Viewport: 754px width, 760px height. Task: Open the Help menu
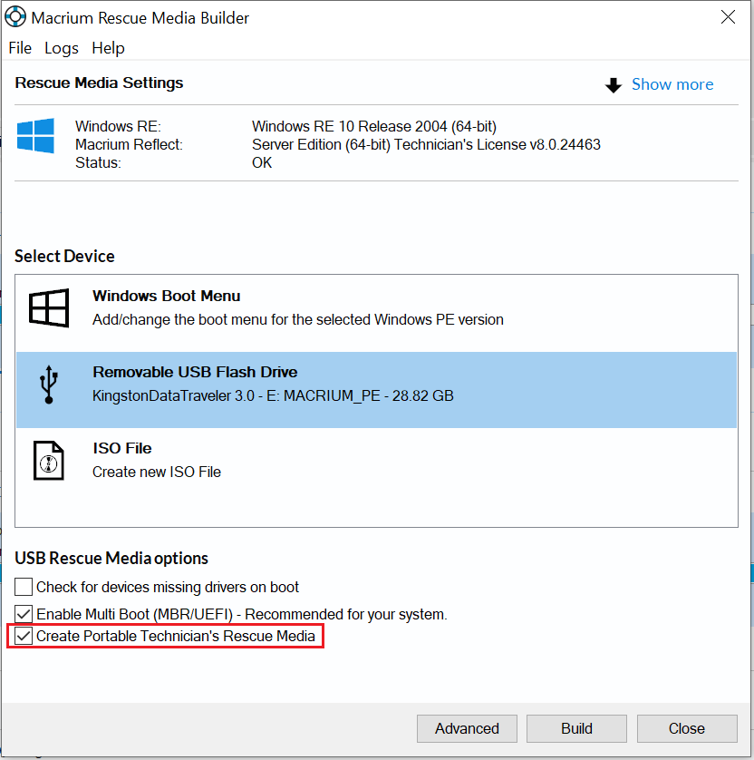click(108, 48)
